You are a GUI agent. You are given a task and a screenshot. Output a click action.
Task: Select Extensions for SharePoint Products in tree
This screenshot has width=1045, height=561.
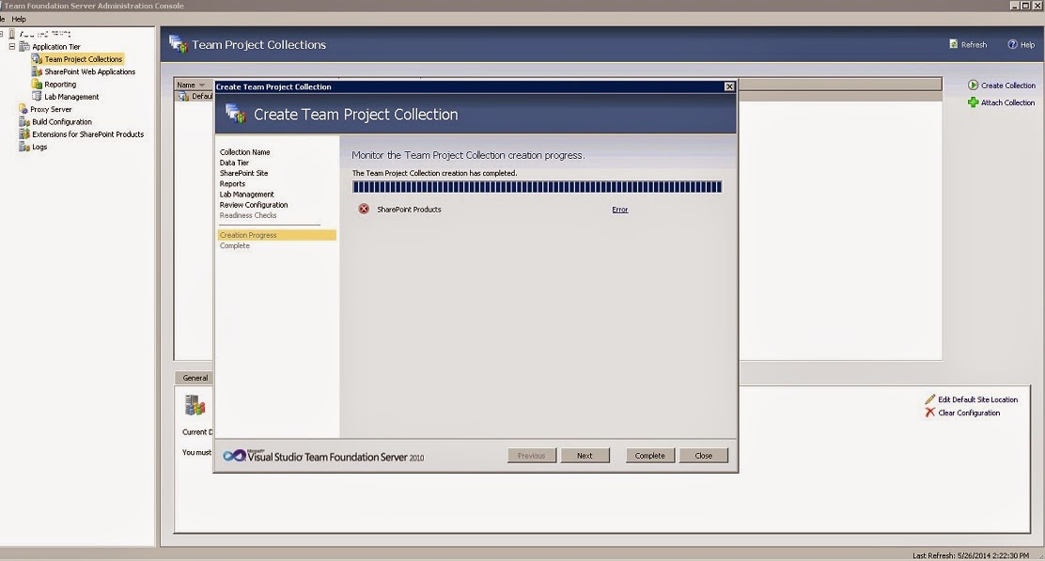pyautogui.click(x=88, y=134)
